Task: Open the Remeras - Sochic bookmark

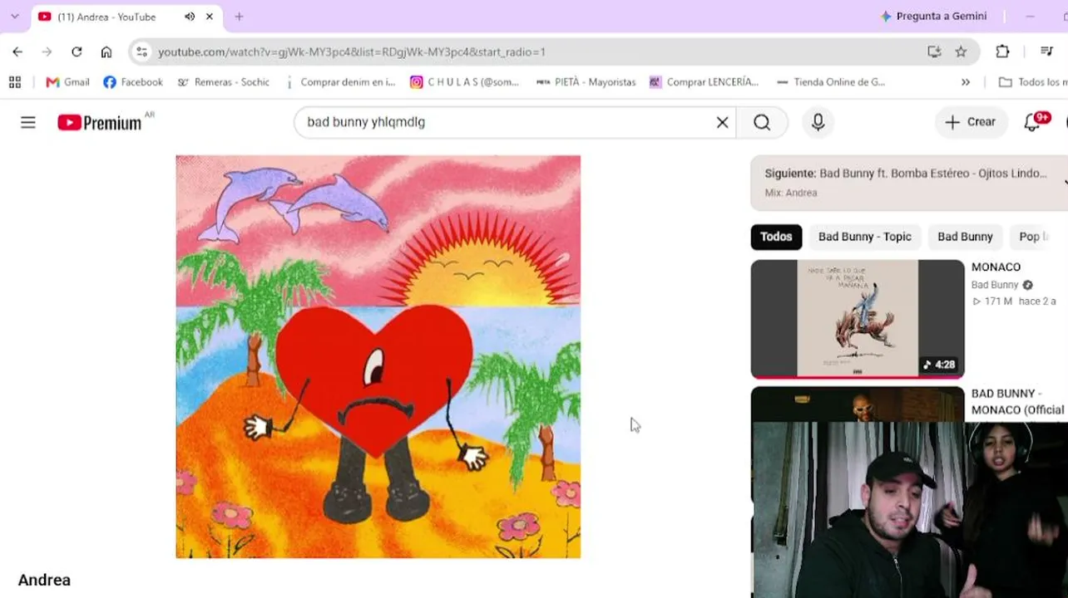Action: coord(224,82)
